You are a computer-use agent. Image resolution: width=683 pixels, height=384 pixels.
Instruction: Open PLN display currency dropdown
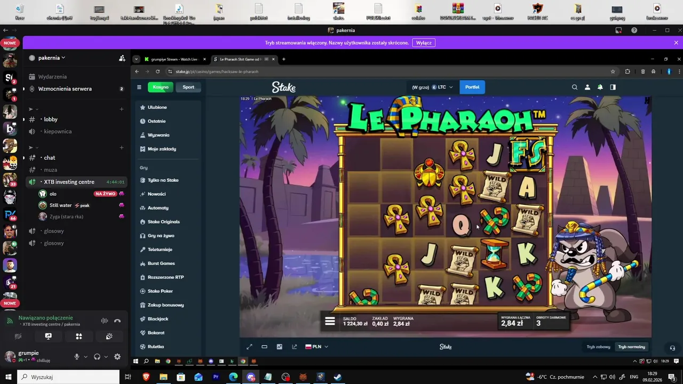[x=316, y=347]
